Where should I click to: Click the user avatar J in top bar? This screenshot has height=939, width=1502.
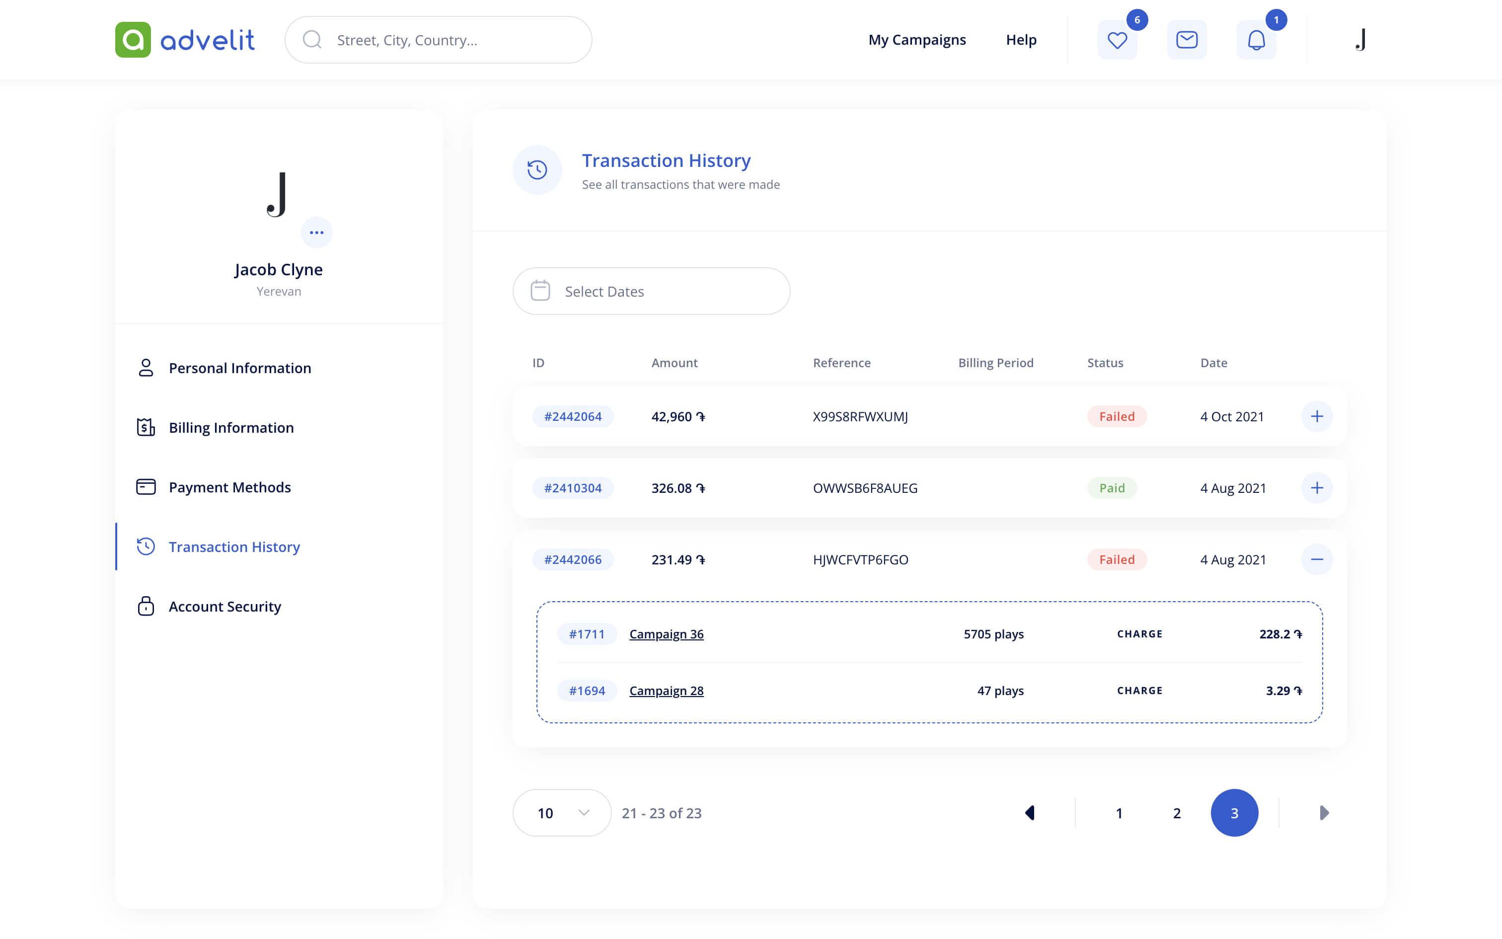point(1360,40)
